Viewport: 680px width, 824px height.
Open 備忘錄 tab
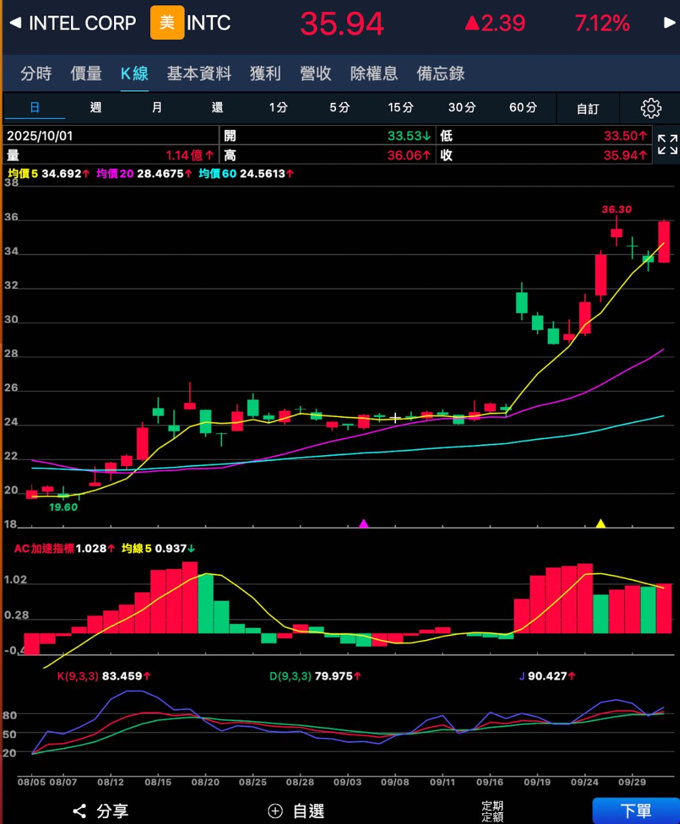point(441,73)
